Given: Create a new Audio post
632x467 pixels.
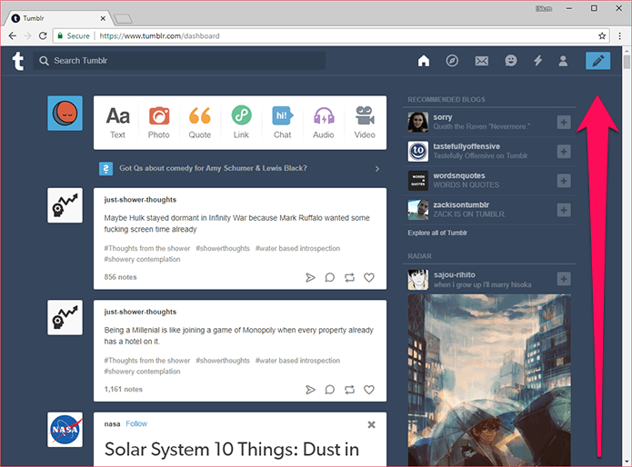Looking at the screenshot, I should (x=324, y=123).
